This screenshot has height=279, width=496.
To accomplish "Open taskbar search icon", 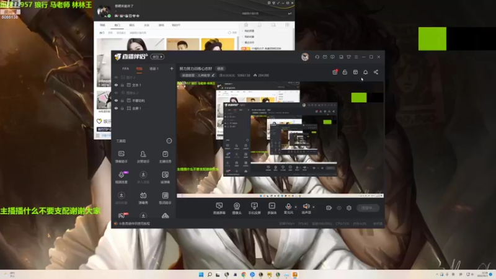I will click(x=210, y=275).
